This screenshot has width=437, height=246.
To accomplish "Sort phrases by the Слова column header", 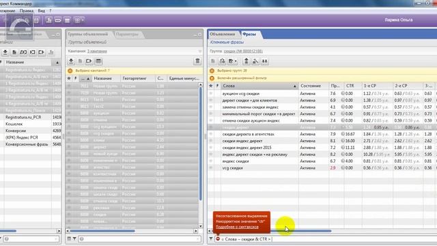I will point(259,86).
